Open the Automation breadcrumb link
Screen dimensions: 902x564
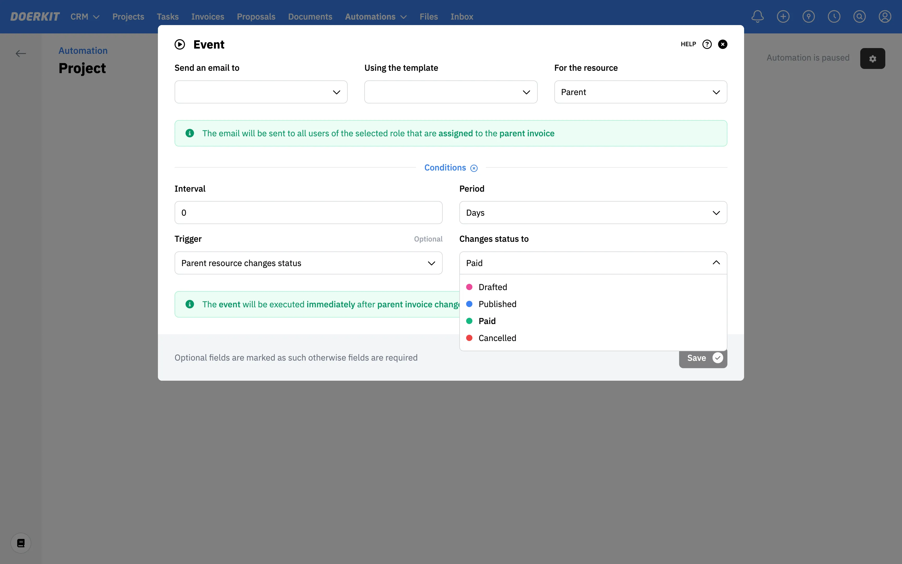coord(83,51)
